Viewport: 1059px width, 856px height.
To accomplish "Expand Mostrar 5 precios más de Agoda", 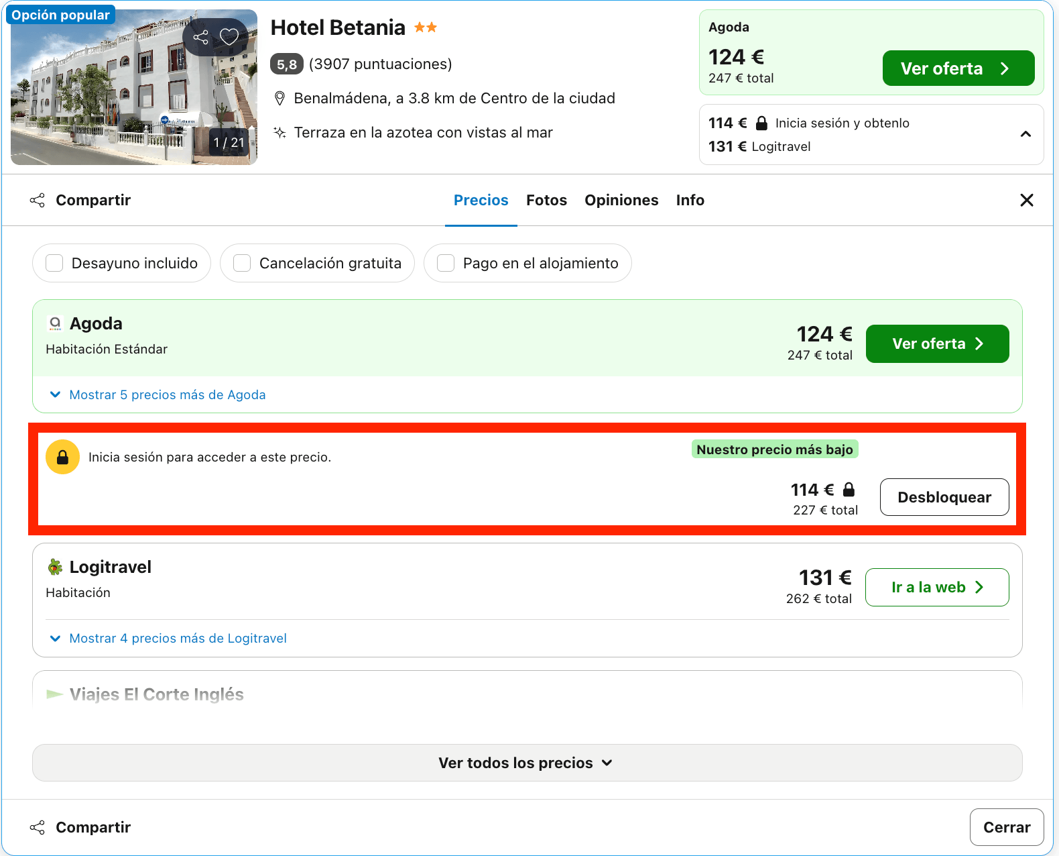I will click(158, 394).
